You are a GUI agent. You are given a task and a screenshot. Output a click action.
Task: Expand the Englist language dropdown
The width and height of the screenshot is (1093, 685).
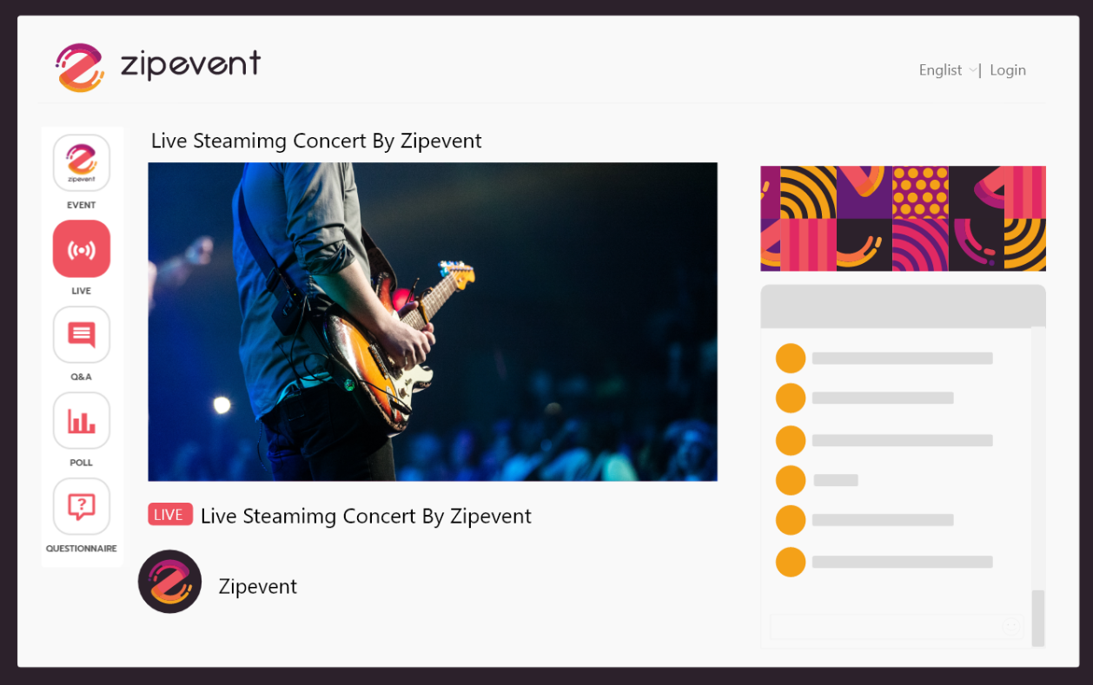946,69
